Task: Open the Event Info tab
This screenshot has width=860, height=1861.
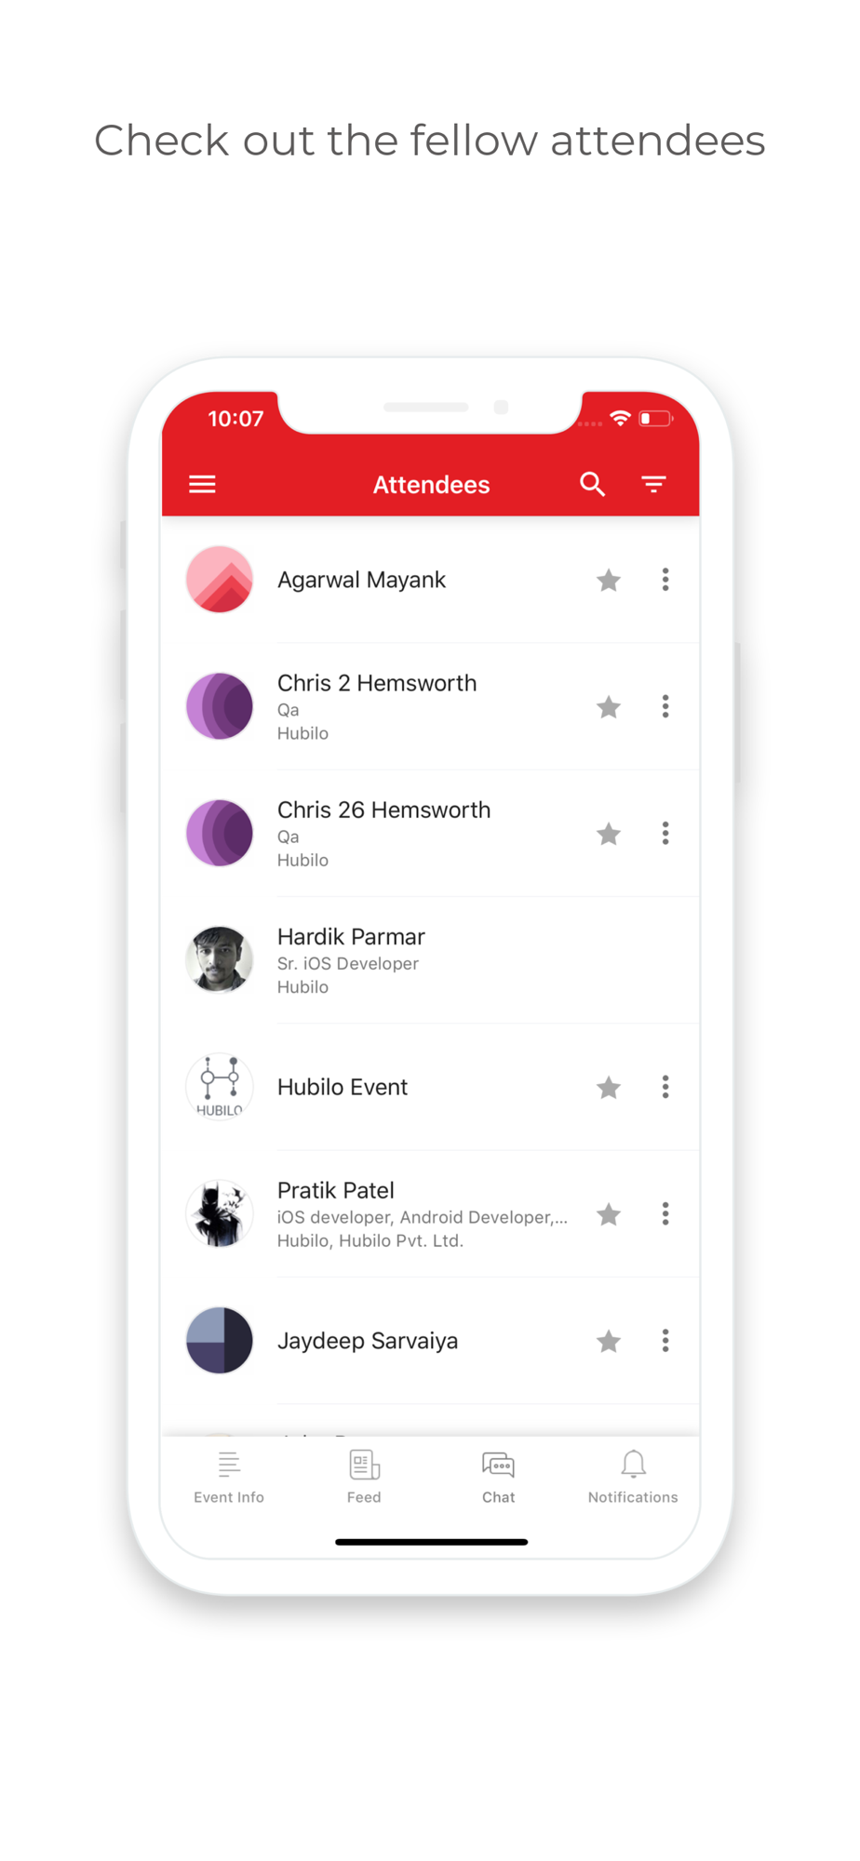Action: [x=229, y=1477]
